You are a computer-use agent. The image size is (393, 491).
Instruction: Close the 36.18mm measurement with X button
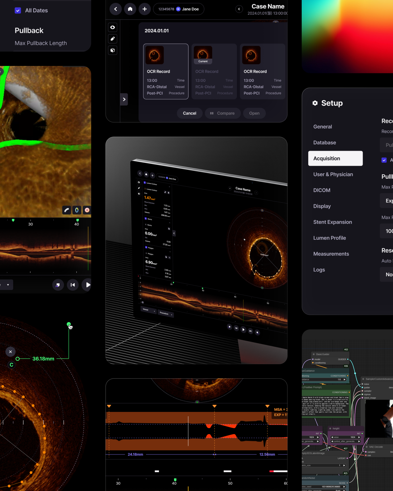(10, 352)
